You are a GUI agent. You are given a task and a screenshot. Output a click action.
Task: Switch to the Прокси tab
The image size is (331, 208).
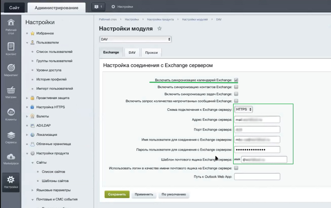pyautogui.click(x=151, y=53)
